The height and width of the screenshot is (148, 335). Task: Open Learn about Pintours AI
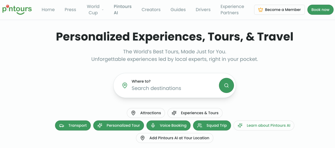264,126
